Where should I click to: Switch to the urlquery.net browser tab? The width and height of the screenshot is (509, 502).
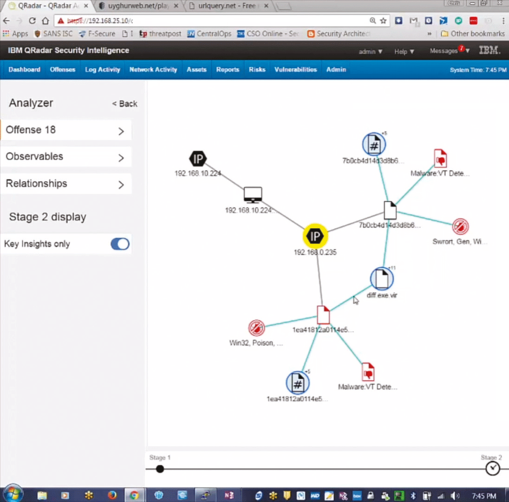coord(229,6)
